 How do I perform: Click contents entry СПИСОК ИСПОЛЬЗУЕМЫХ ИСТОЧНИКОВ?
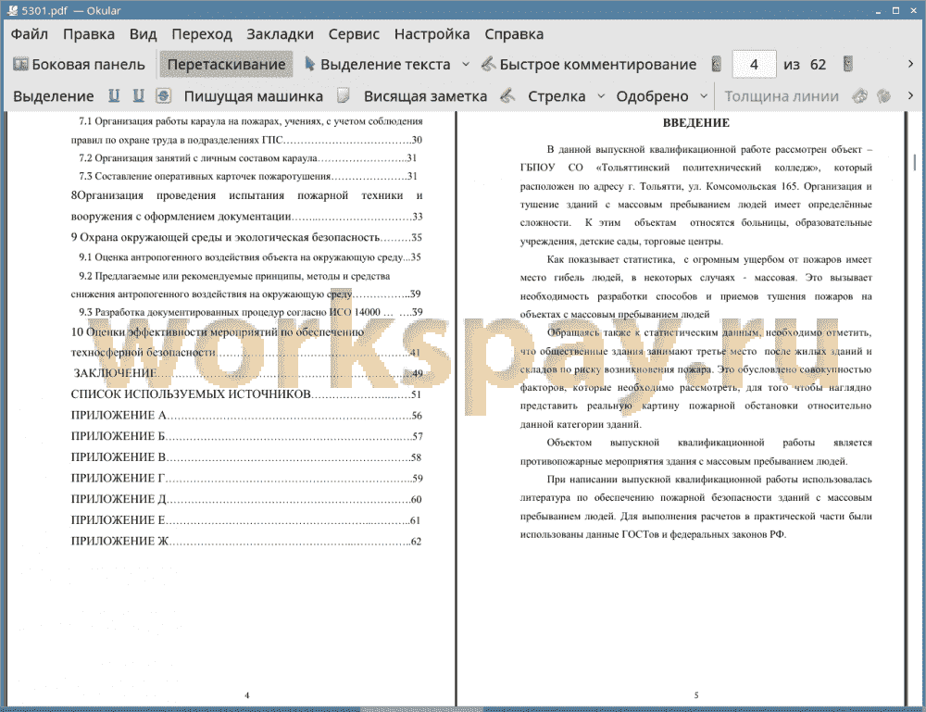(x=246, y=394)
